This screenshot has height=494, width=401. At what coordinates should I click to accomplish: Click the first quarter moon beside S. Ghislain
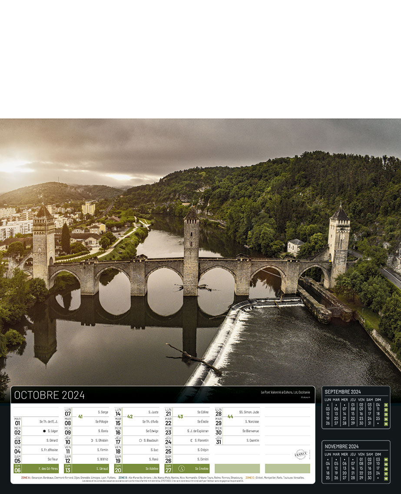point(92,441)
